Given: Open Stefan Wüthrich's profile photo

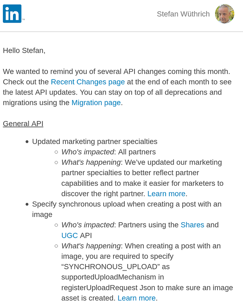Looking at the screenshot, I should point(224,14).
